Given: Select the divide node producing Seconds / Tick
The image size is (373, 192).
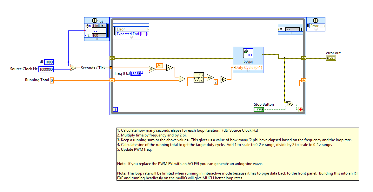Looking at the screenshot, I should point(73,68).
